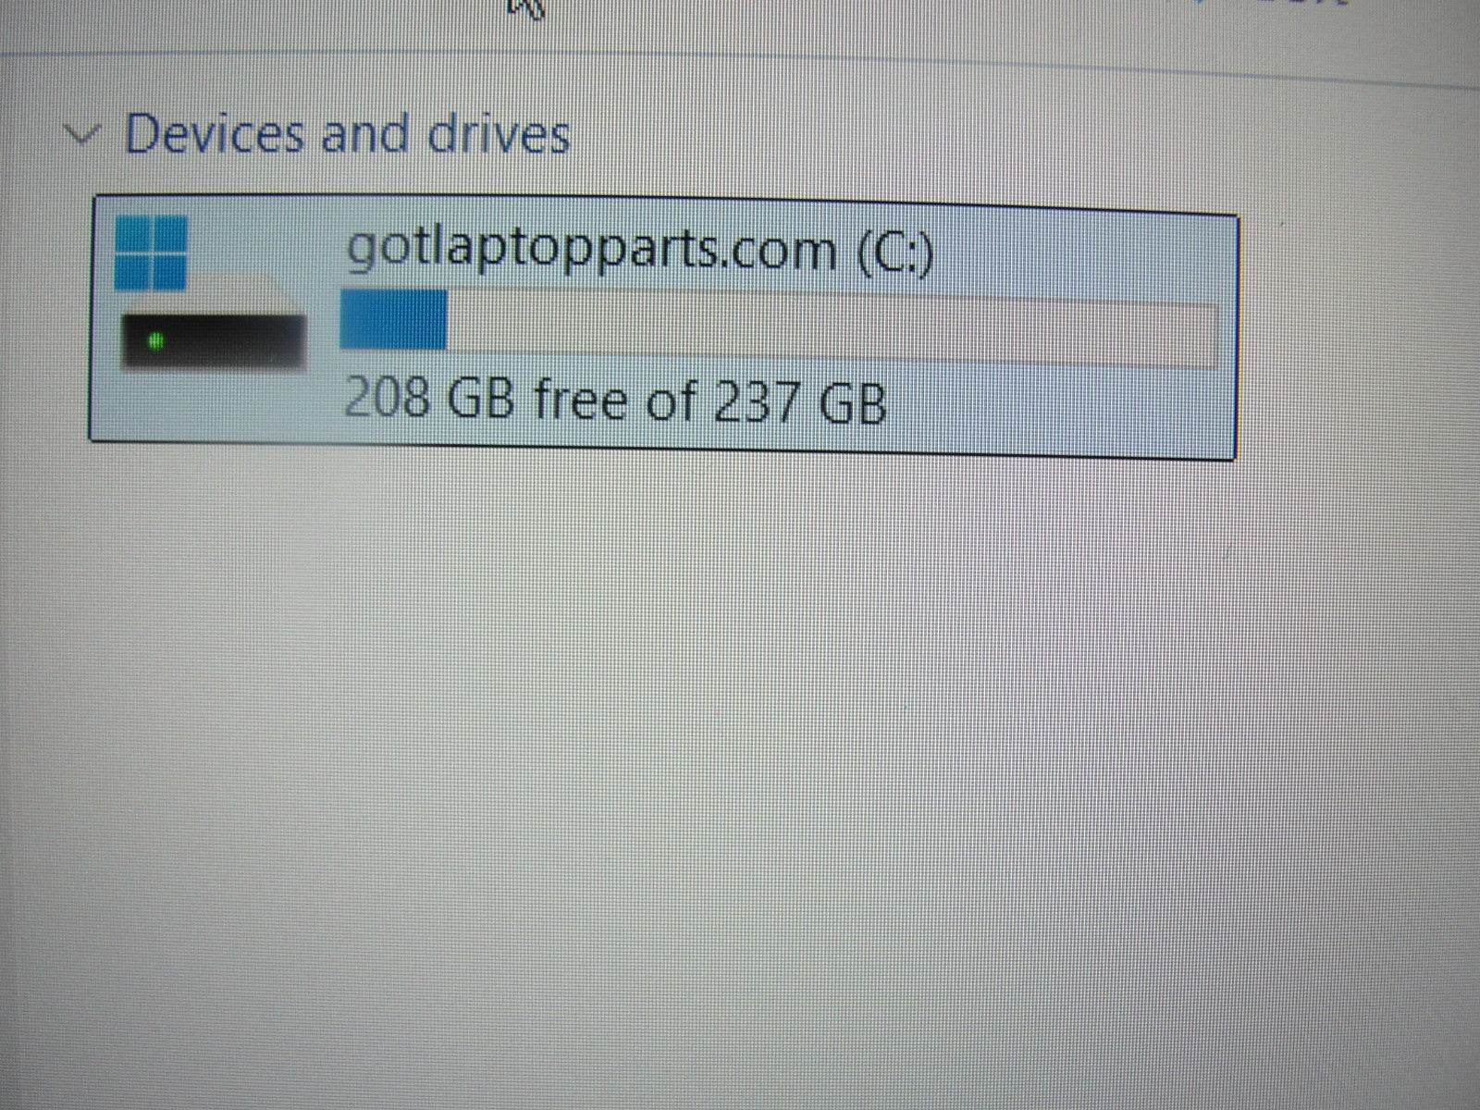Click the word drives in section header
The width and height of the screenshot is (1480, 1110).
pos(498,134)
